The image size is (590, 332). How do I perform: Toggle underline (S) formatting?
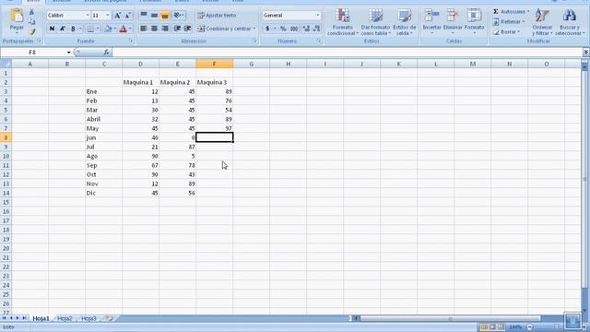[73, 29]
